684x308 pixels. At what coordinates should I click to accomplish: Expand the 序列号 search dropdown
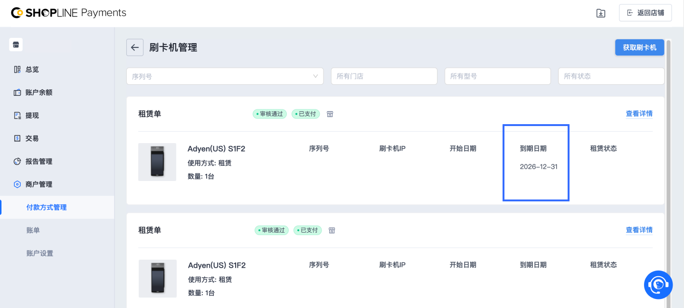(225, 76)
